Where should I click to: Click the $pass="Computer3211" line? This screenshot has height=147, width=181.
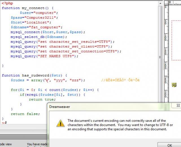pos(34,18)
